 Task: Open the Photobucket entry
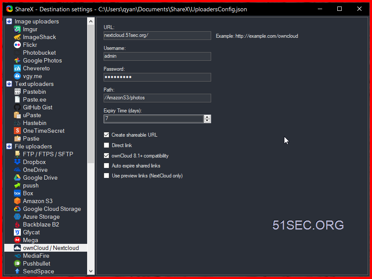click(x=39, y=53)
